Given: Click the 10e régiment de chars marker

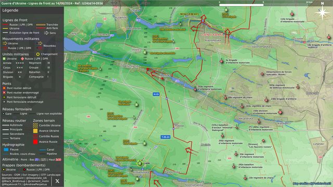Looking at the screenshot, I should point(245,178).
